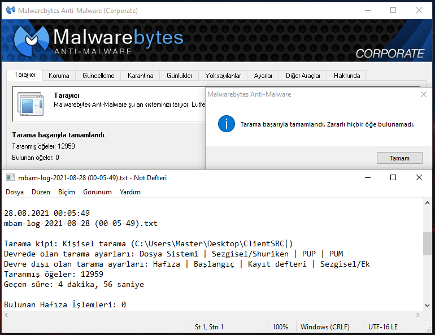
Task: Close the Malwarebytes Anti-Malware main window
Action: (x=419, y=11)
